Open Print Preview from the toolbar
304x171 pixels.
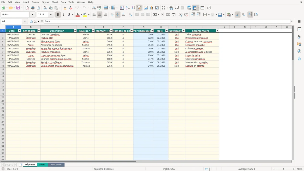[38, 8]
